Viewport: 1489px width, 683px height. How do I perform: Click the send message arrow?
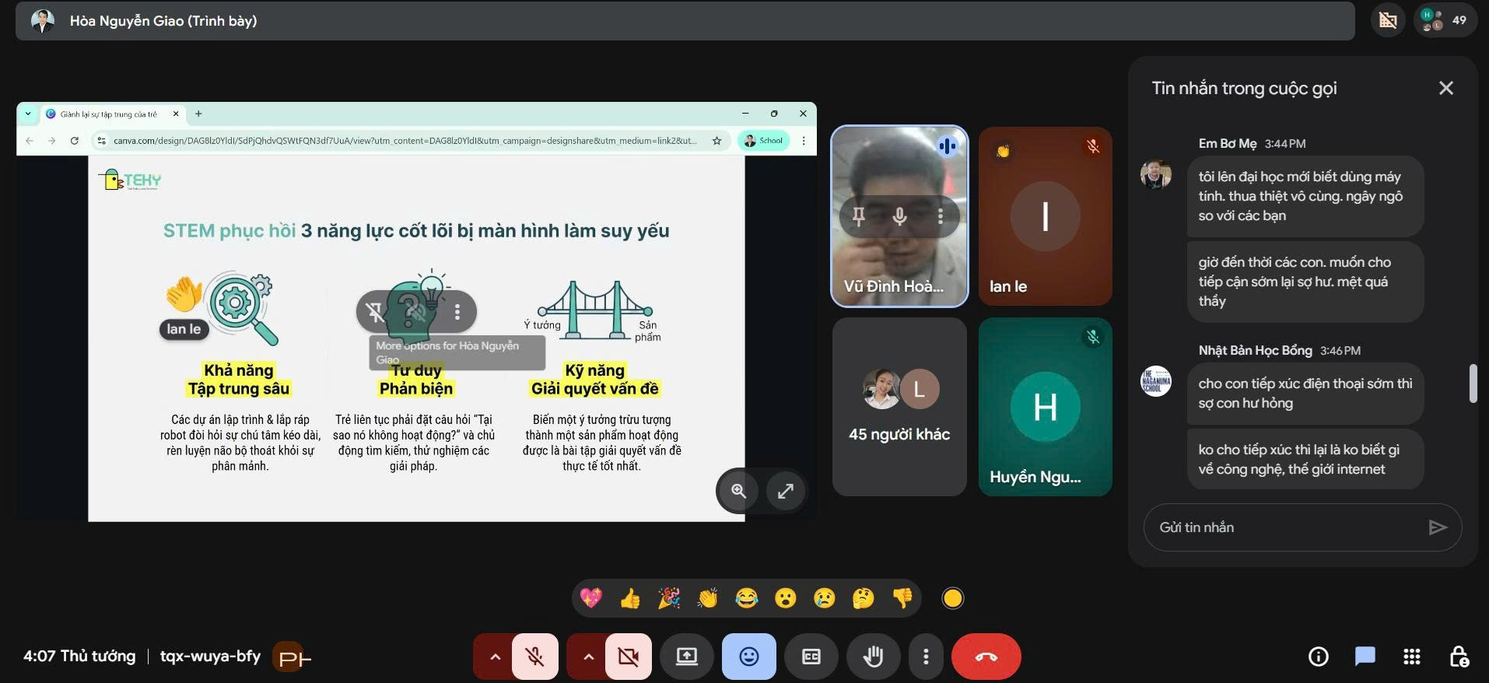1438,527
